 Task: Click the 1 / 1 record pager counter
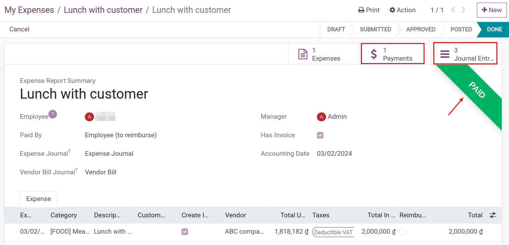tap(437, 10)
